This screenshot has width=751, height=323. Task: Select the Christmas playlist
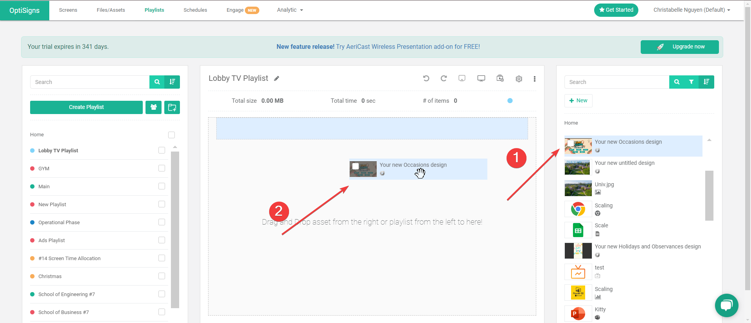50,277
